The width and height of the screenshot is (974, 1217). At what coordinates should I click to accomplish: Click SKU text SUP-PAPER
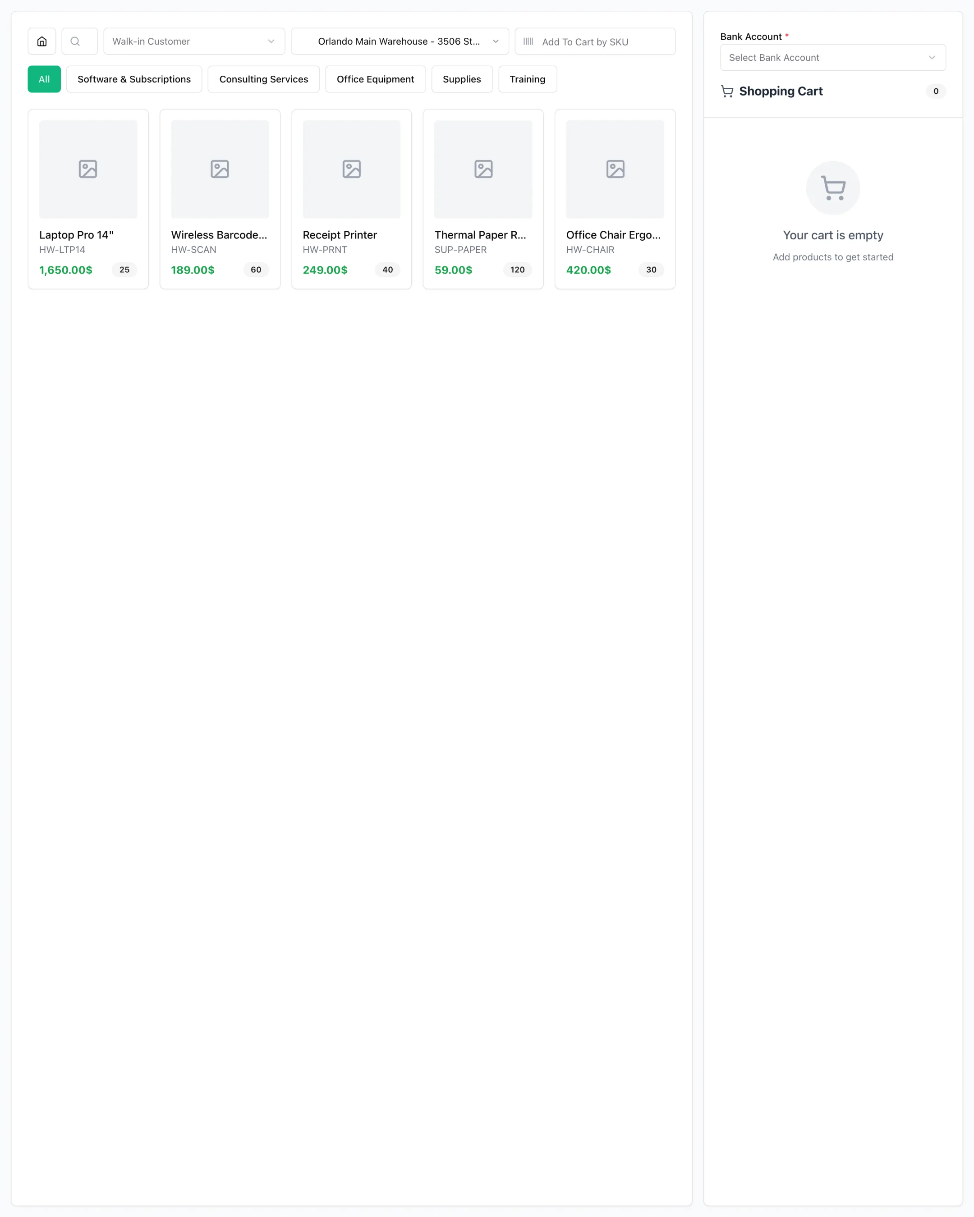pyautogui.click(x=461, y=250)
